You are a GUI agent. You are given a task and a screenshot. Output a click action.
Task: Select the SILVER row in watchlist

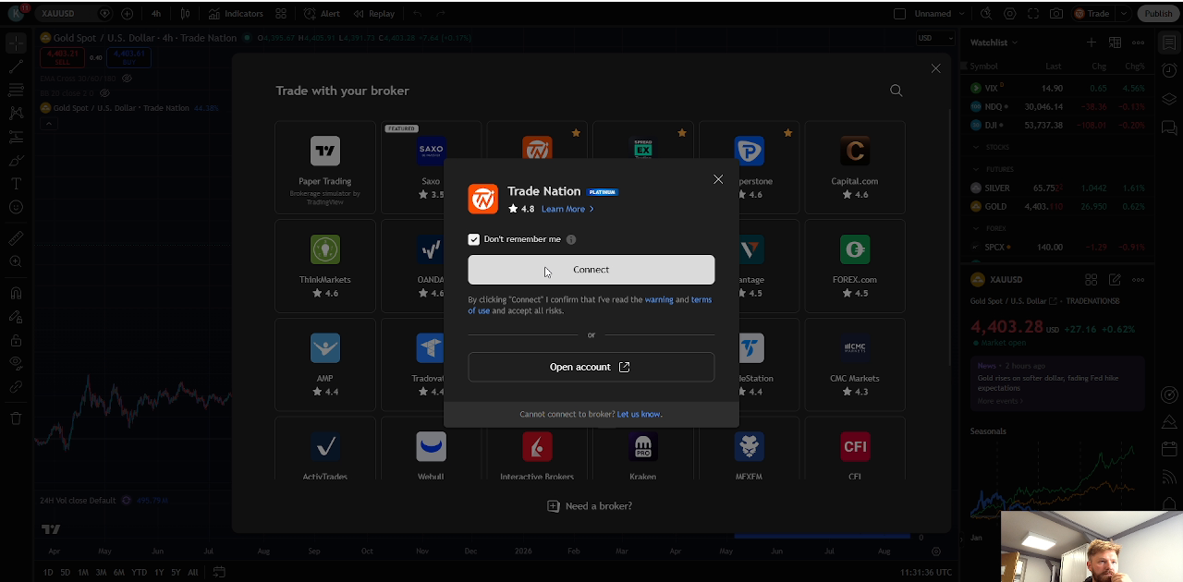pos(1057,188)
